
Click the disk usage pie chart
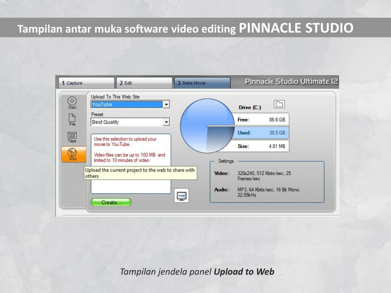[x=207, y=126]
